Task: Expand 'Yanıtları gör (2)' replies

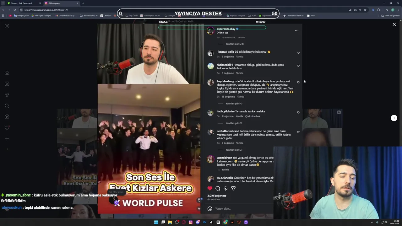Action: (x=234, y=150)
